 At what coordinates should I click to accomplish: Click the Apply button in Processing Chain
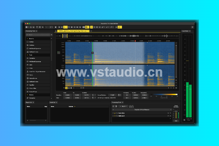click(x=123, y=106)
